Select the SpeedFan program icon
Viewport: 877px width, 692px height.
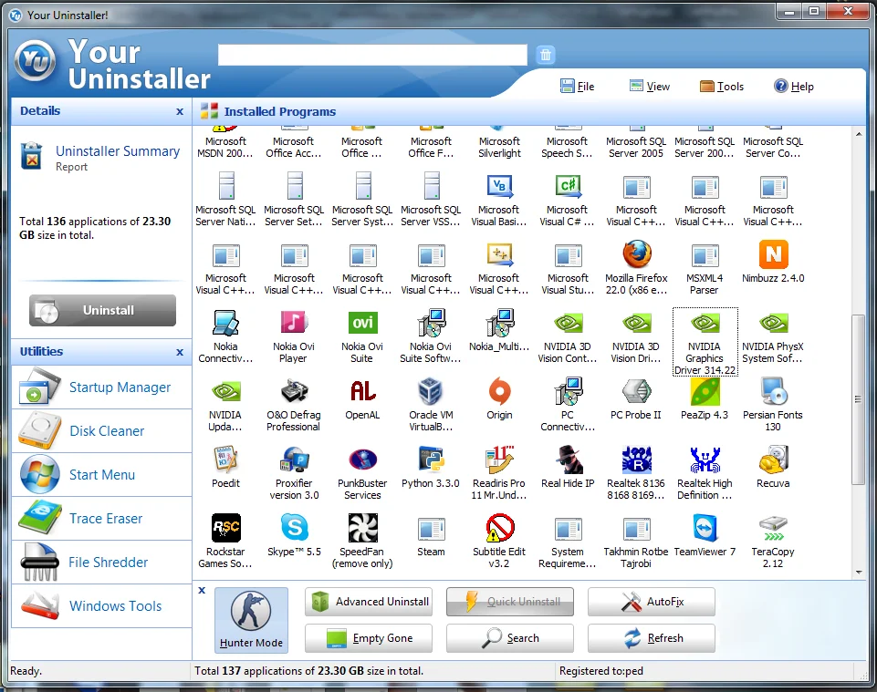point(362,528)
